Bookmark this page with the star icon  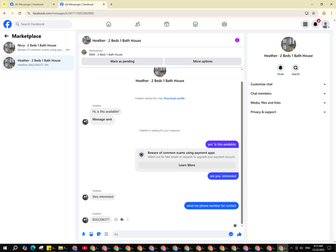(314, 13)
